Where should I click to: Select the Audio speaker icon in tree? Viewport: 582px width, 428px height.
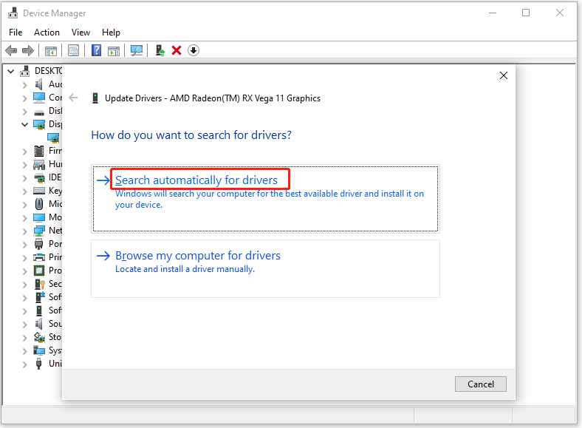(39, 84)
